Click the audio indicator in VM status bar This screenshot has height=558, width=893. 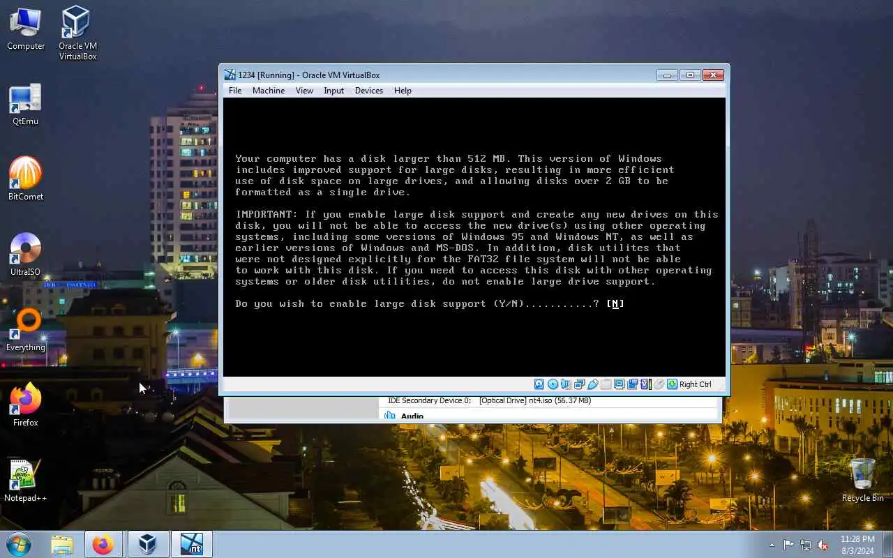(x=566, y=384)
